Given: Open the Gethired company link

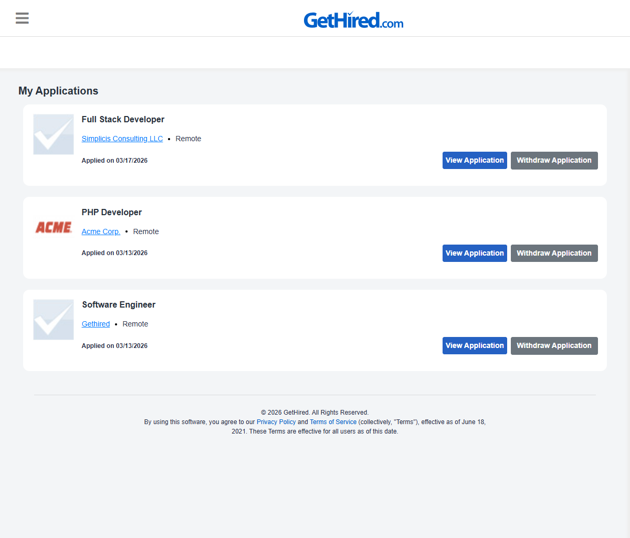Looking at the screenshot, I should pyautogui.click(x=96, y=324).
